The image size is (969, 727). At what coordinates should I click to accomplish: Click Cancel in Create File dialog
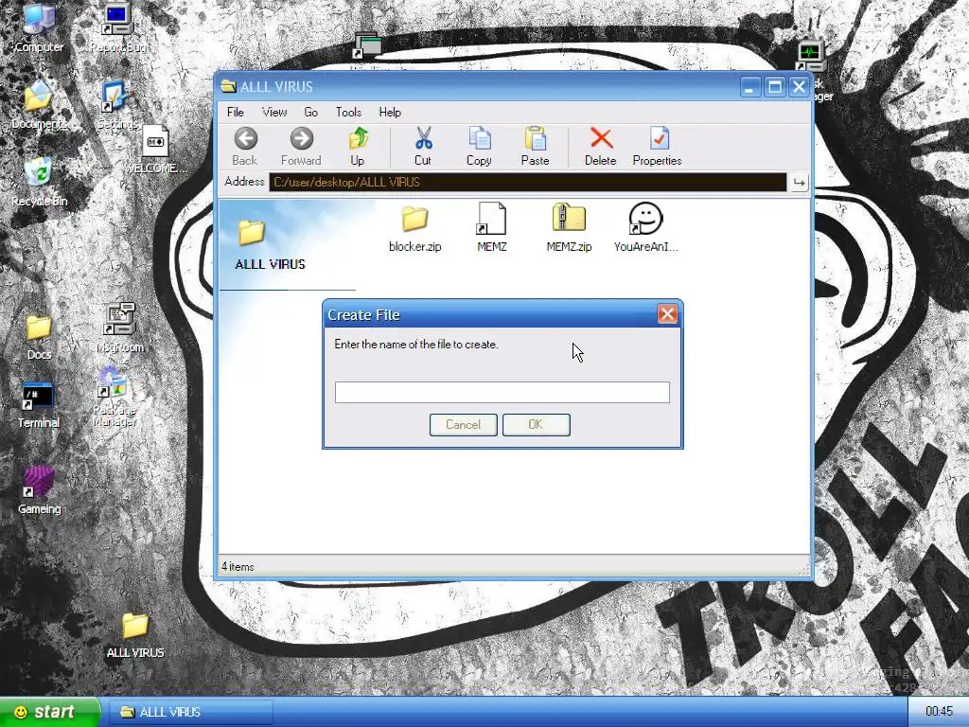pyautogui.click(x=464, y=425)
